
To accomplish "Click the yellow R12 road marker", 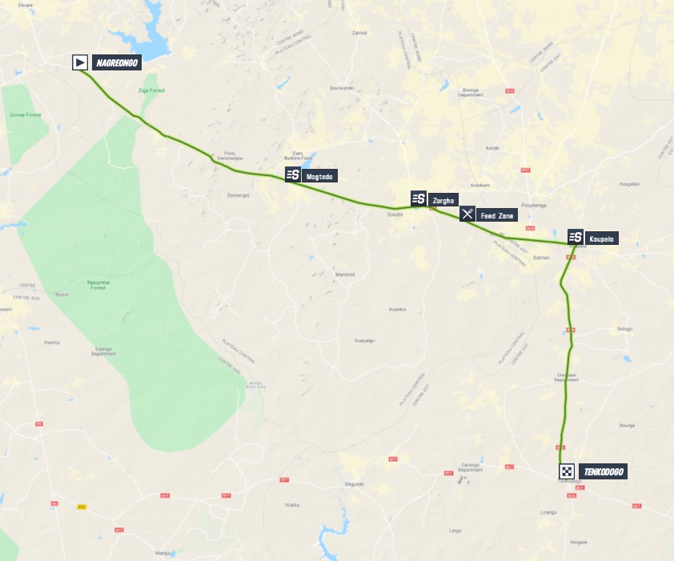I will coord(82,507).
